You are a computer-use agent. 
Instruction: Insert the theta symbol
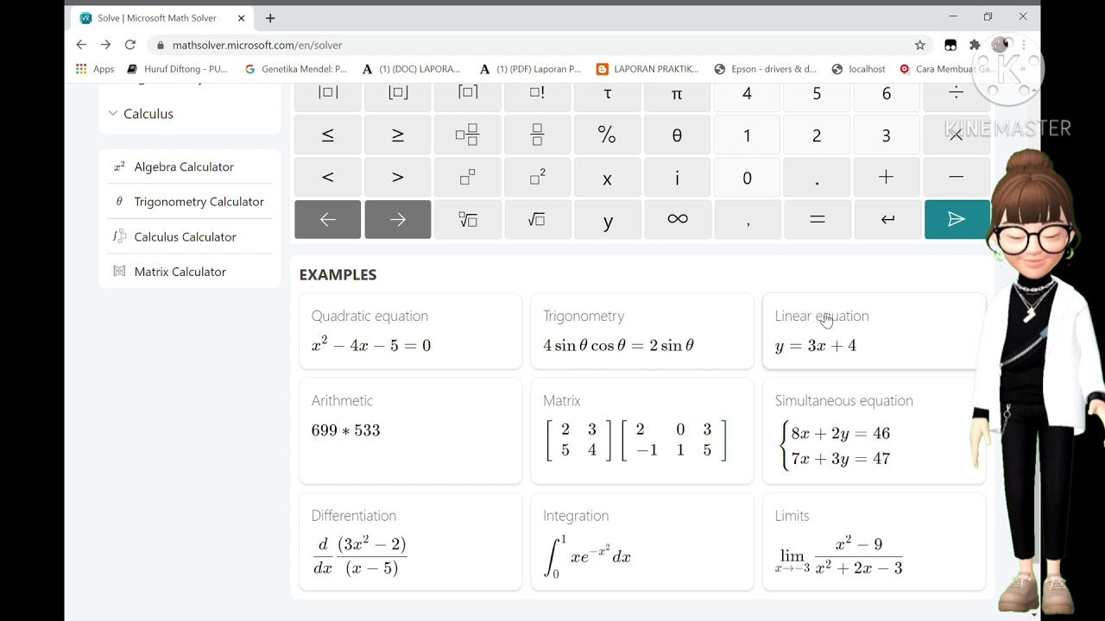(677, 135)
